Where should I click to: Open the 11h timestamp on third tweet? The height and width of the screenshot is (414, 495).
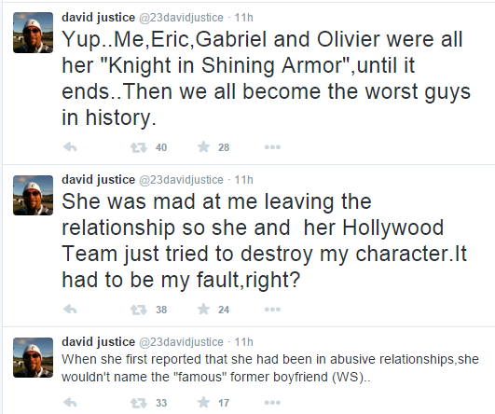coord(243,342)
